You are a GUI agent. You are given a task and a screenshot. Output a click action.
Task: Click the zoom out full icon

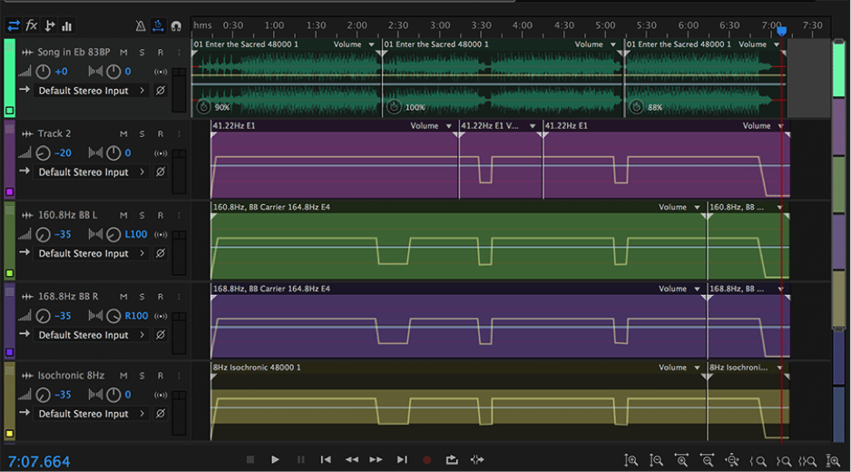coord(731,460)
